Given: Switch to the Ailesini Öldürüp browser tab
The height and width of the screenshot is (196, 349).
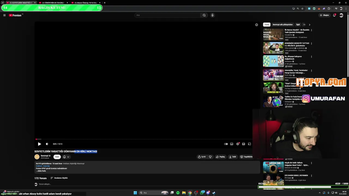Looking at the screenshot, I should pyautogui.click(x=85, y=3).
